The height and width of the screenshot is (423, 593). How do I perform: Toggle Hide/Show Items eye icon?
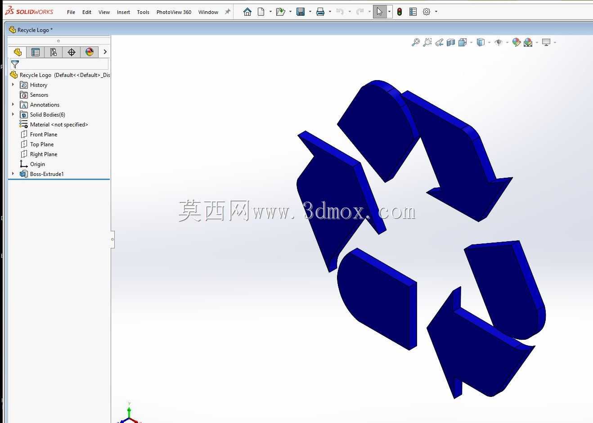[x=499, y=42]
